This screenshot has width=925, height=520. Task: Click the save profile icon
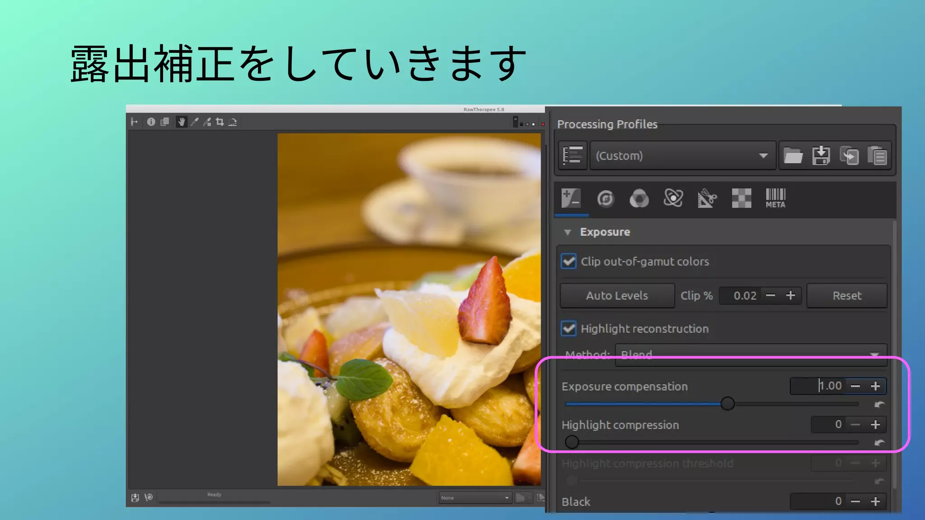pos(821,156)
